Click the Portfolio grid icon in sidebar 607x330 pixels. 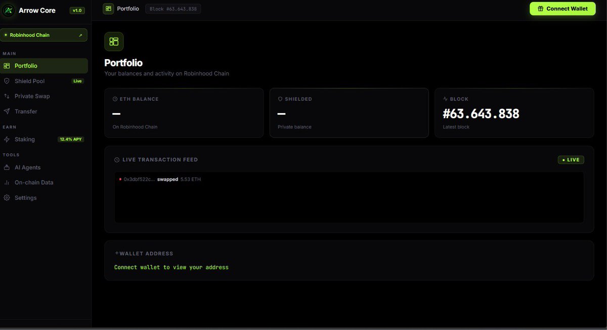(x=7, y=66)
